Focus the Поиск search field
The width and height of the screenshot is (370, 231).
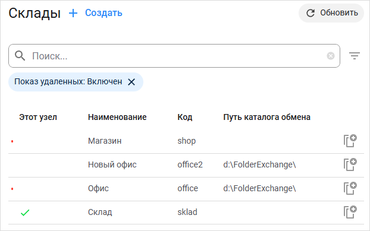(x=174, y=56)
